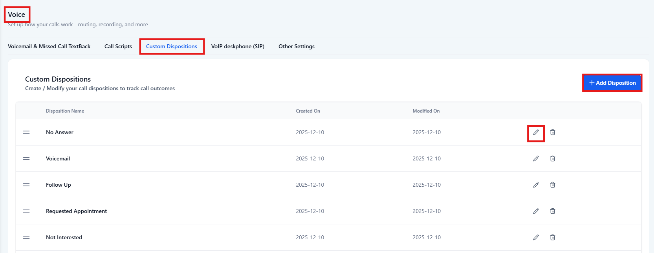Select the Custom Dispositions tab
The height and width of the screenshot is (253, 654).
(x=172, y=47)
